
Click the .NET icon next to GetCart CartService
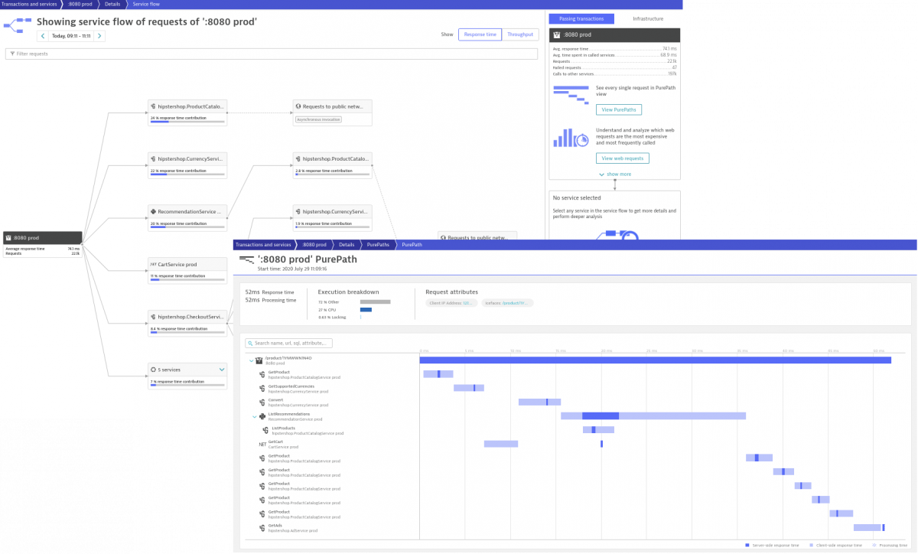click(x=262, y=444)
